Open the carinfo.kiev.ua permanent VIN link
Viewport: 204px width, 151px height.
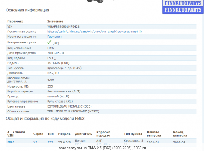coord(94,32)
